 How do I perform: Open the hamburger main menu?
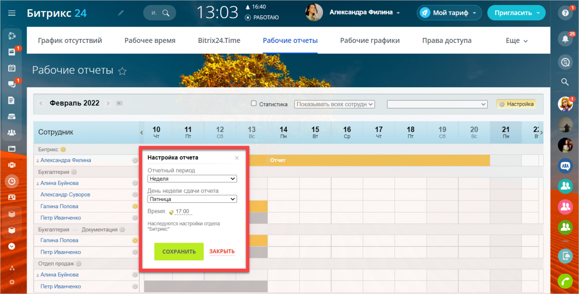12,13
